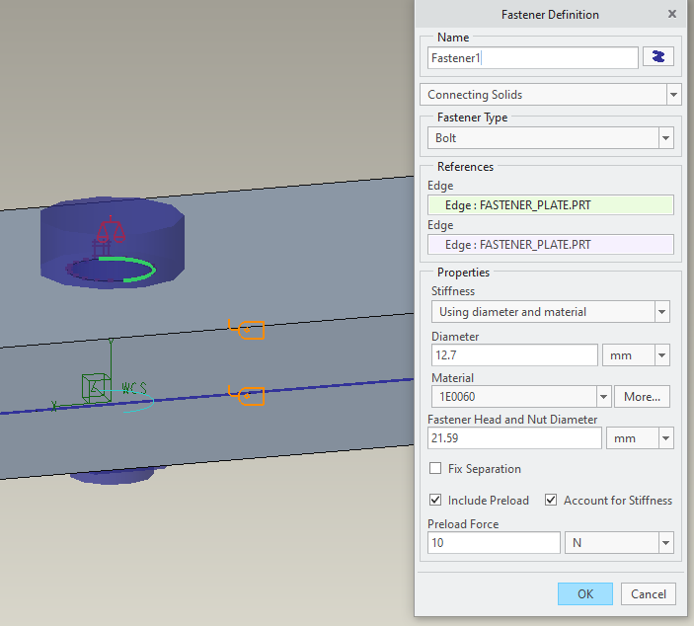The width and height of the screenshot is (694, 626).
Task: Toggle the Include Preload checkbox
Action: tap(436, 501)
